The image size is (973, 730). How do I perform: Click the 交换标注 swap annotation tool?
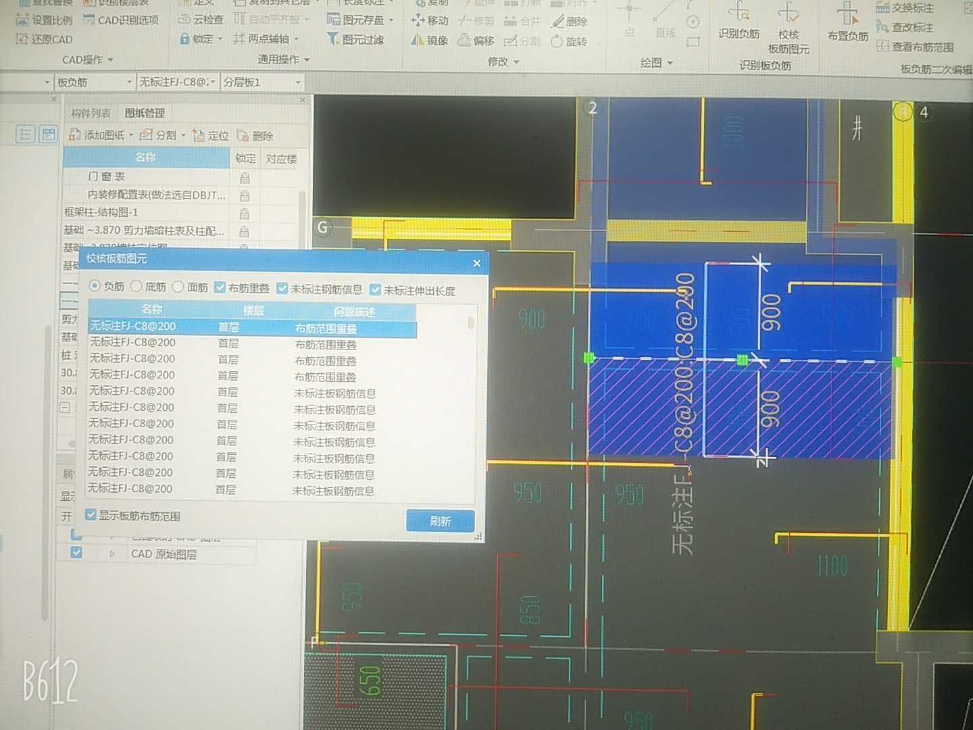point(904,8)
